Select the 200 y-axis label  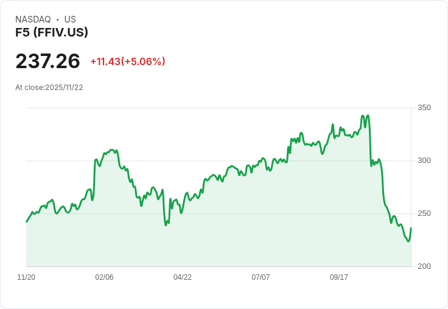point(424,266)
